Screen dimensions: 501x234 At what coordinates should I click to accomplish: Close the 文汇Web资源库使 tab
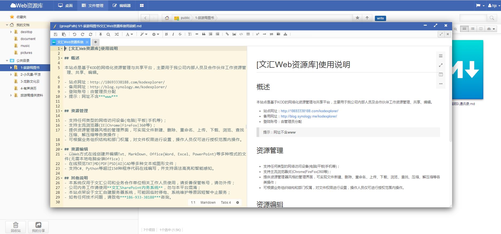pos(88,42)
